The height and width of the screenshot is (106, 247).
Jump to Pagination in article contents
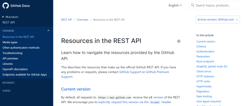click(x=203, y=91)
